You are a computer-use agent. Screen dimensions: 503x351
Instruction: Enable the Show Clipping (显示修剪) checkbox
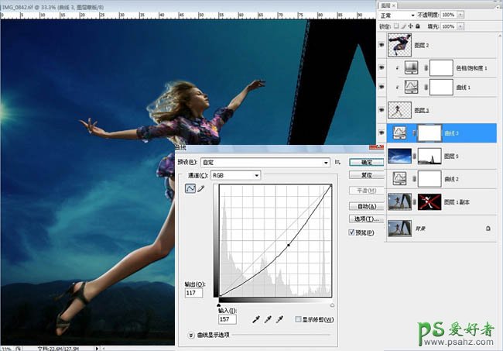click(299, 319)
